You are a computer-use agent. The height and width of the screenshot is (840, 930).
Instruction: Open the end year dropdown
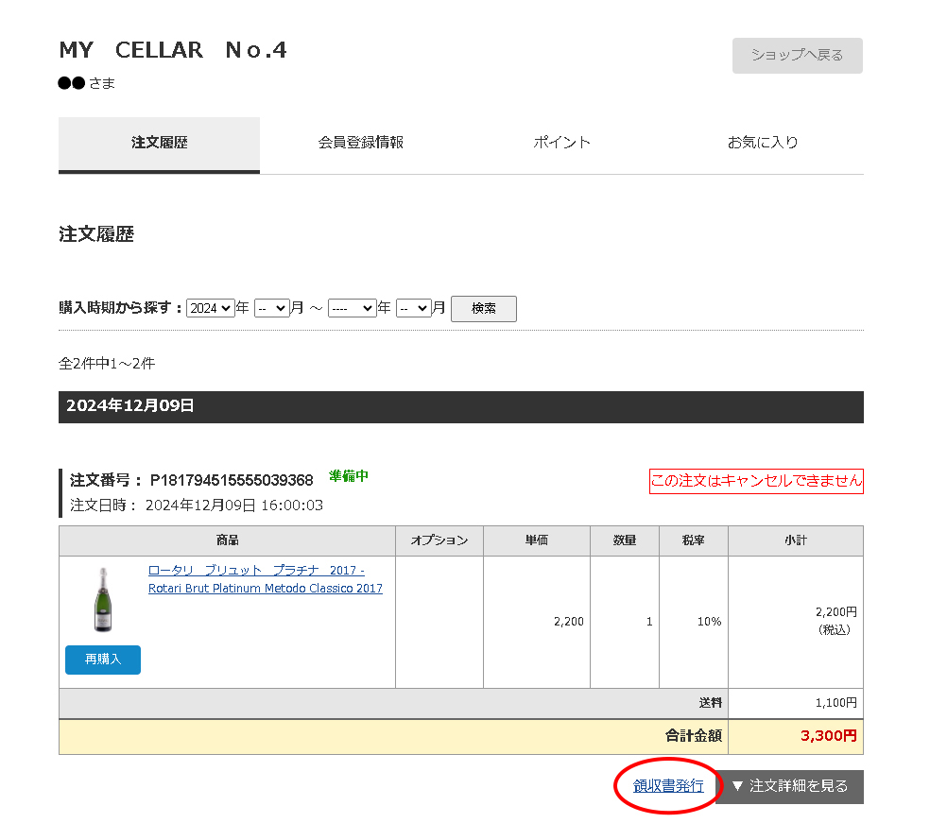352,308
